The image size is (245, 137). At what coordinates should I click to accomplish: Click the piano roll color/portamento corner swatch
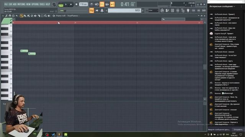pyautogui.click(x=7, y=21)
